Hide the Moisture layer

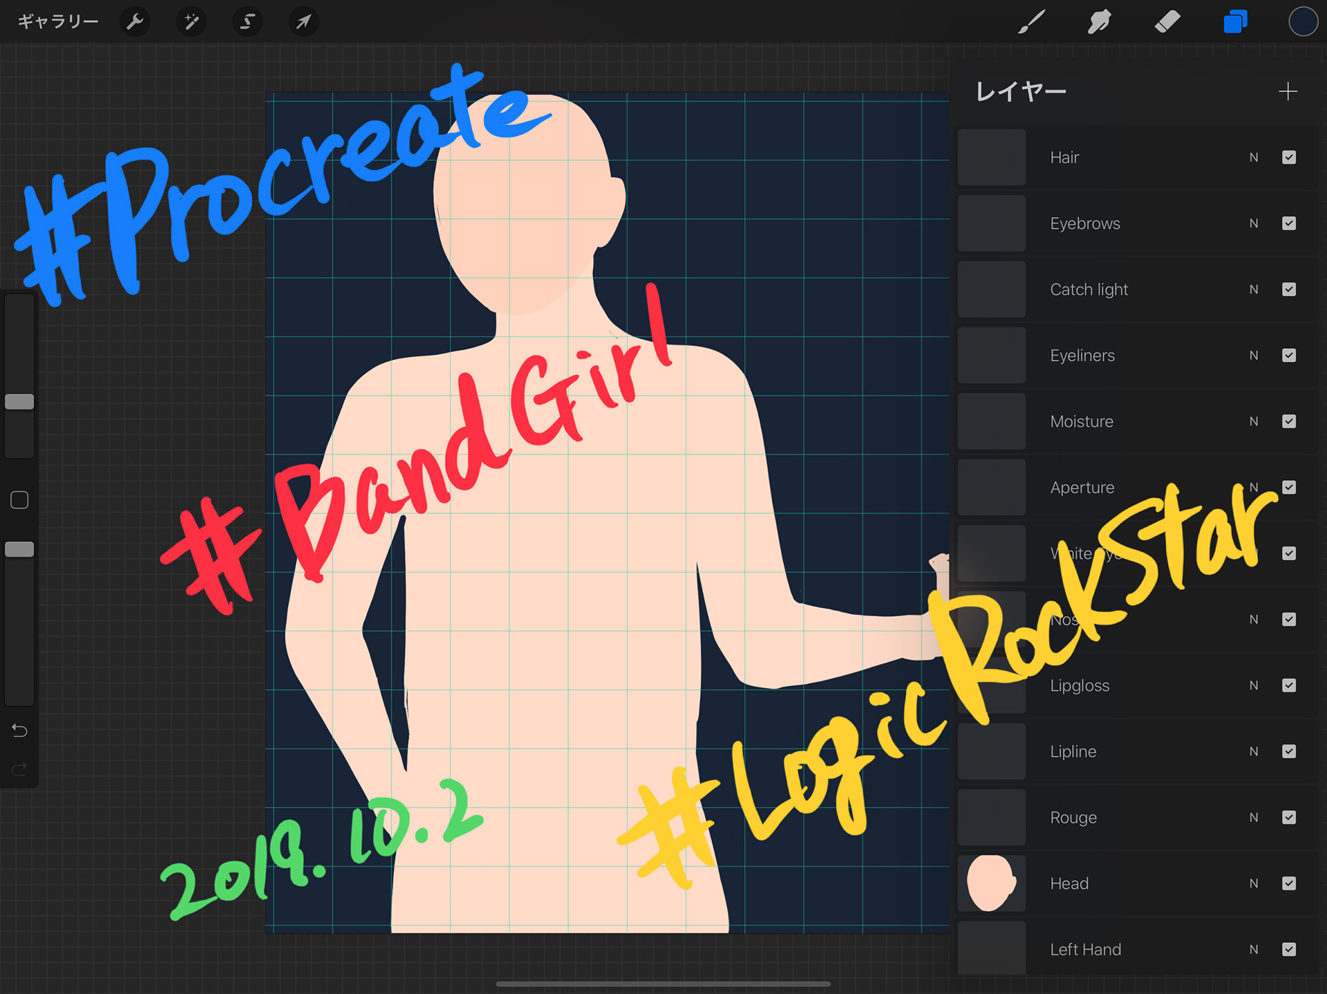(1289, 421)
